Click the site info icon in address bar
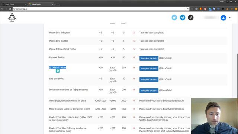 click(x=15, y=9)
